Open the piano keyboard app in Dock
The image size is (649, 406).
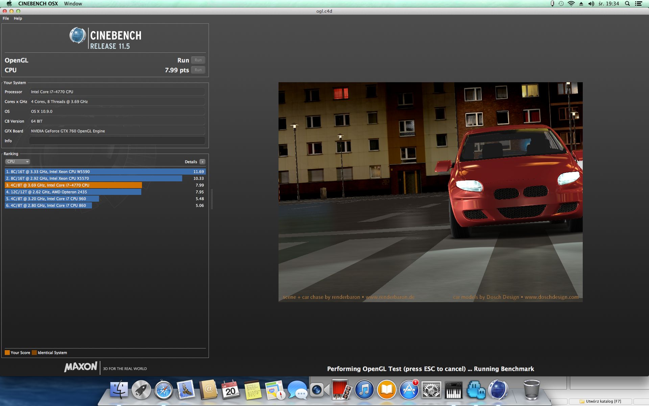point(453,390)
